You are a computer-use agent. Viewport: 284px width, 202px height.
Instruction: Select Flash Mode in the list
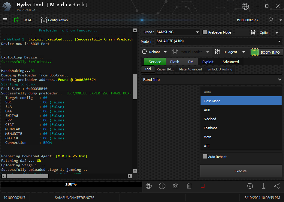241,101
